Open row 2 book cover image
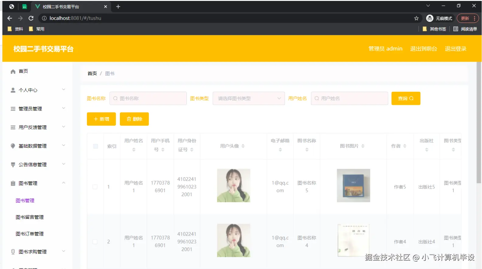Image resolution: width=482 pixels, height=269 pixels. pyautogui.click(x=353, y=240)
